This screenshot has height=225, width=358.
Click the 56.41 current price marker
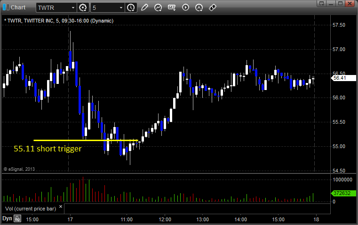[343, 78]
